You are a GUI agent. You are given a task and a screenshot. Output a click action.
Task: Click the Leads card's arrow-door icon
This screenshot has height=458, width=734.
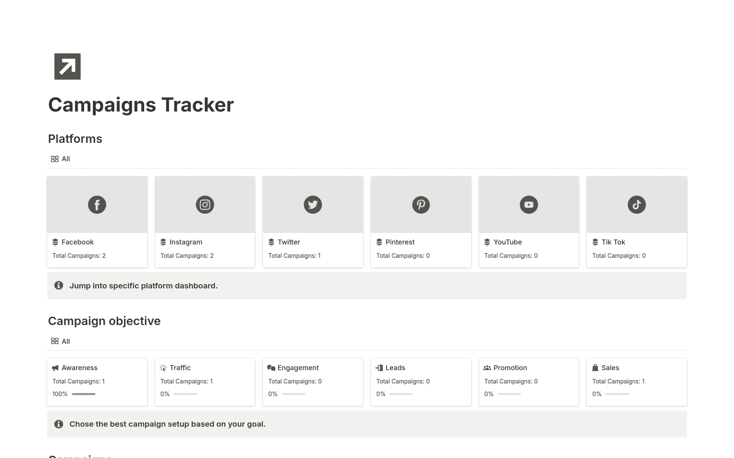click(x=379, y=367)
